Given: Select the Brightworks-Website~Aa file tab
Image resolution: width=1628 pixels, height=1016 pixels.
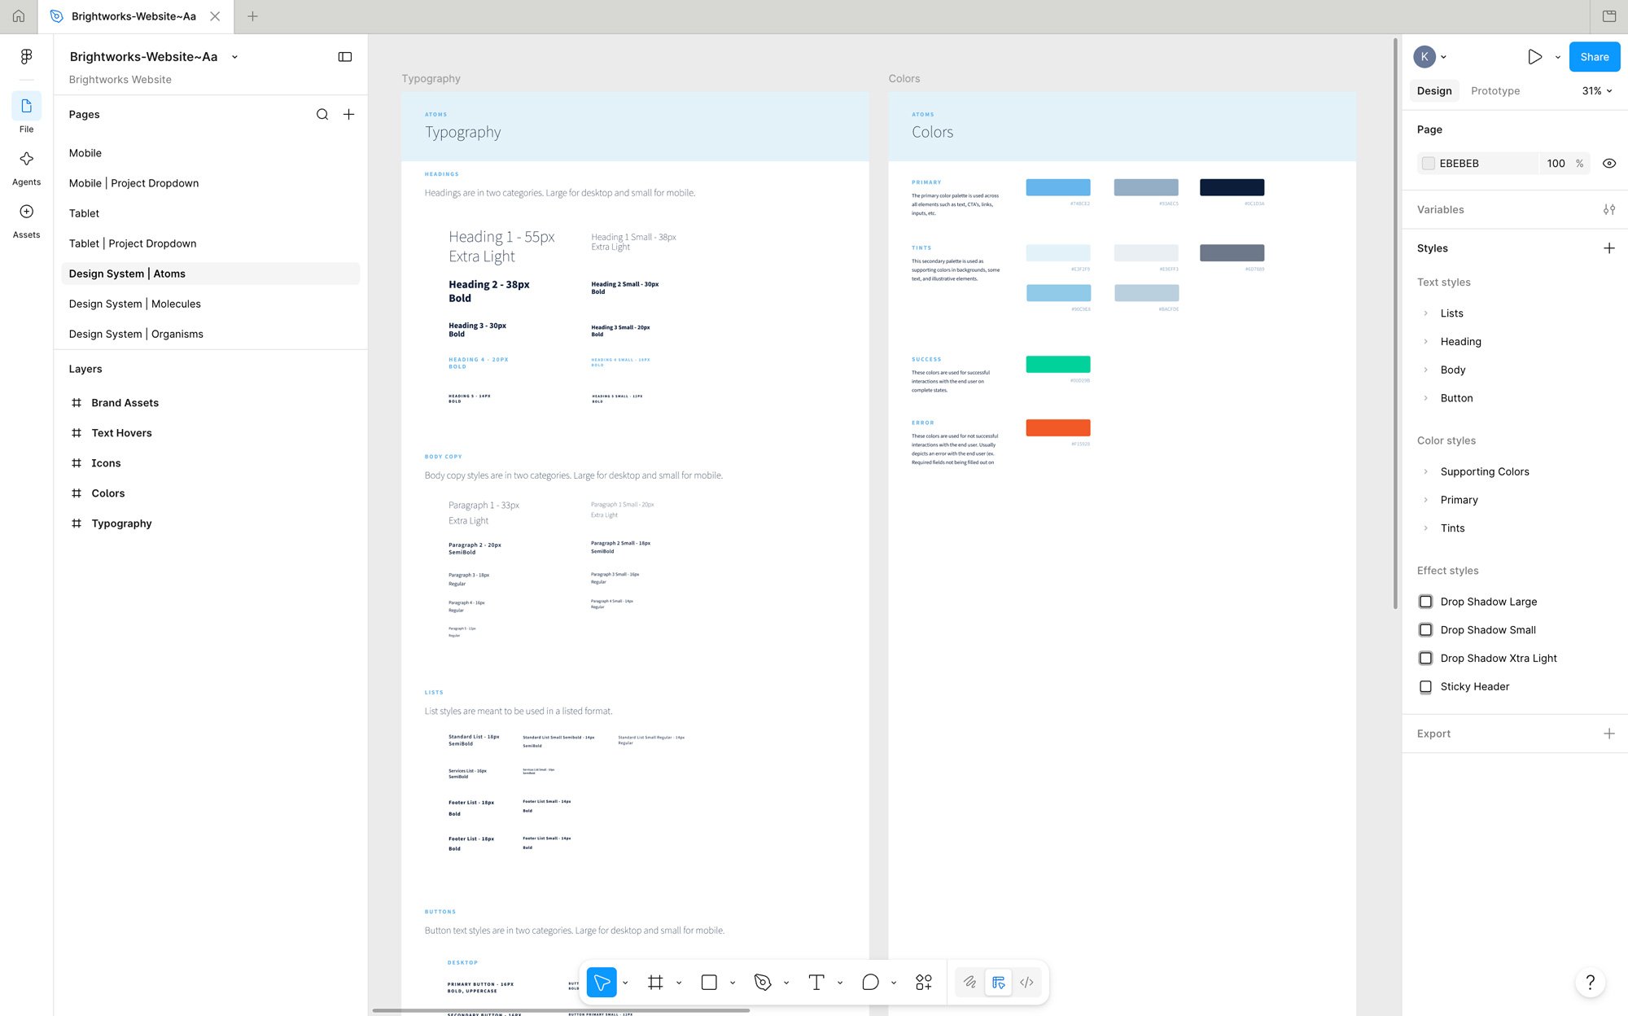Looking at the screenshot, I should click(135, 16).
